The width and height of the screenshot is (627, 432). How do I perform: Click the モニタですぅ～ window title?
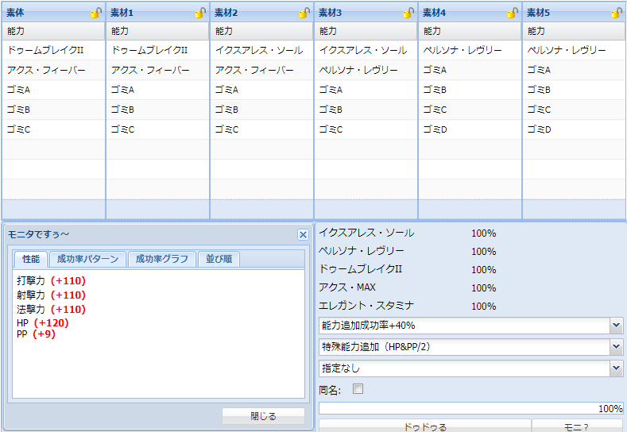click(x=38, y=234)
